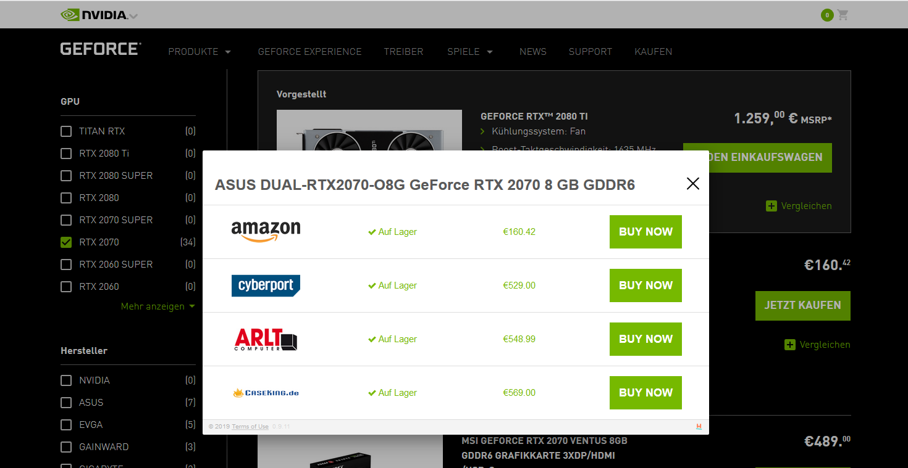The height and width of the screenshot is (468, 908).
Task: Toggle the TITAN RTX checkbox
Action: point(66,131)
